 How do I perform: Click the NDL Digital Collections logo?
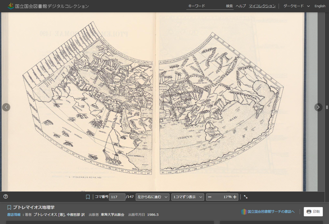[x=48, y=6]
